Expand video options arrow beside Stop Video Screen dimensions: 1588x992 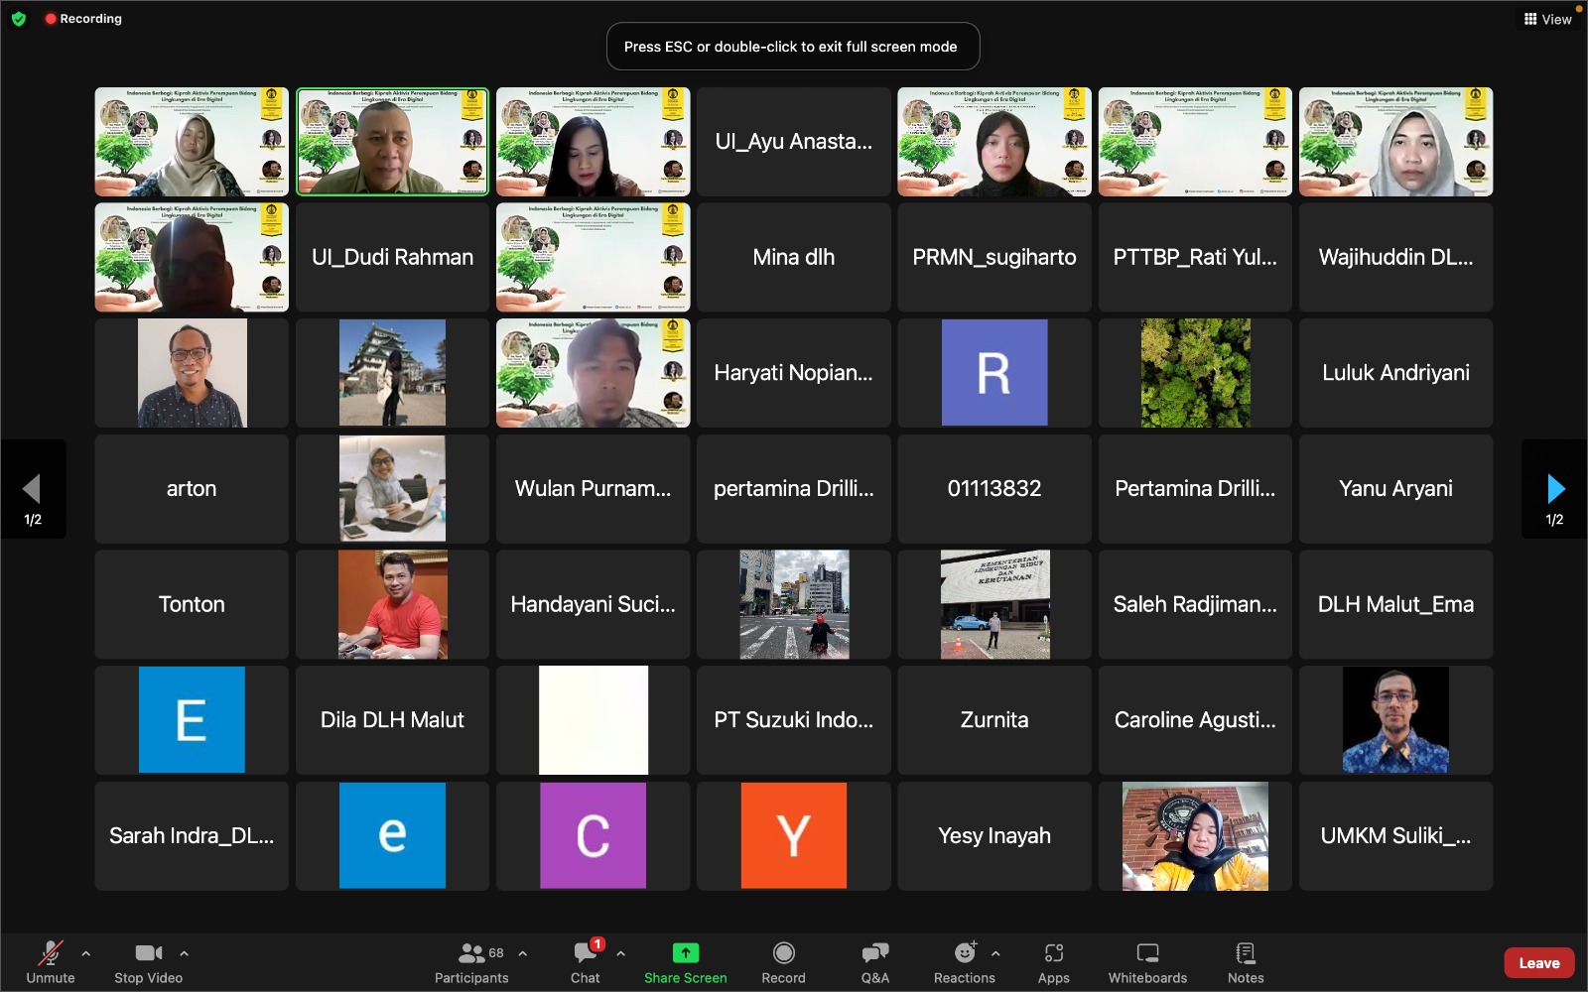pyautogui.click(x=184, y=953)
